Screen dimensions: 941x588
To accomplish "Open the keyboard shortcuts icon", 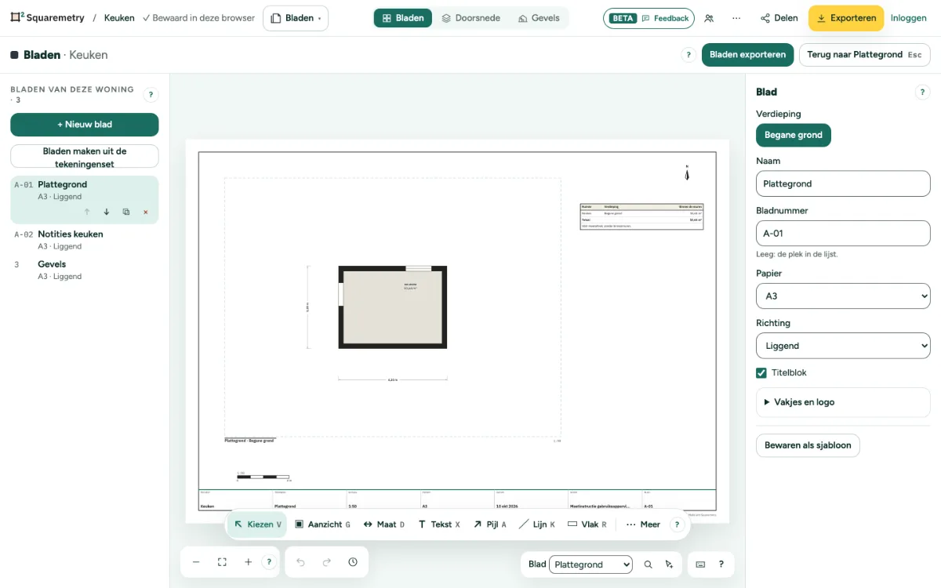I will pyautogui.click(x=700, y=564).
